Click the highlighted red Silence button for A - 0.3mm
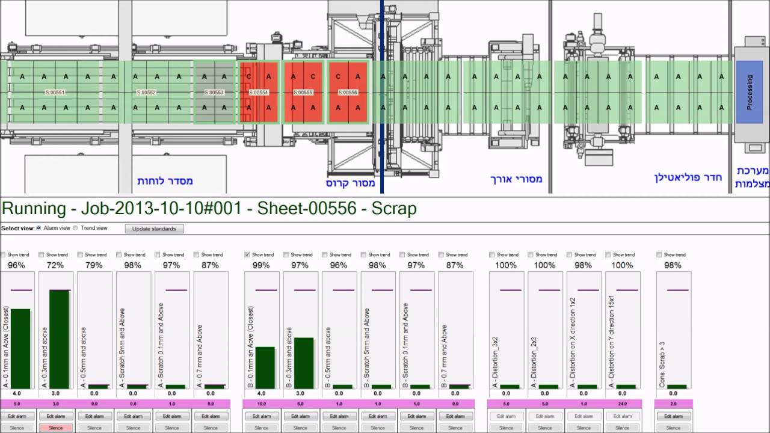The width and height of the screenshot is (770, 433). click(56, 428)
